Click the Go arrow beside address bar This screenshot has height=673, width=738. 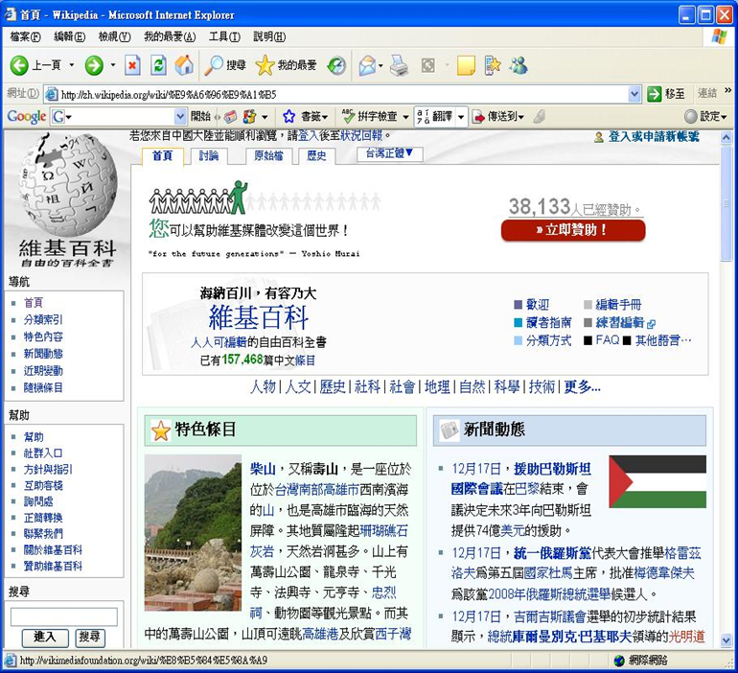[x=655, y=94]
